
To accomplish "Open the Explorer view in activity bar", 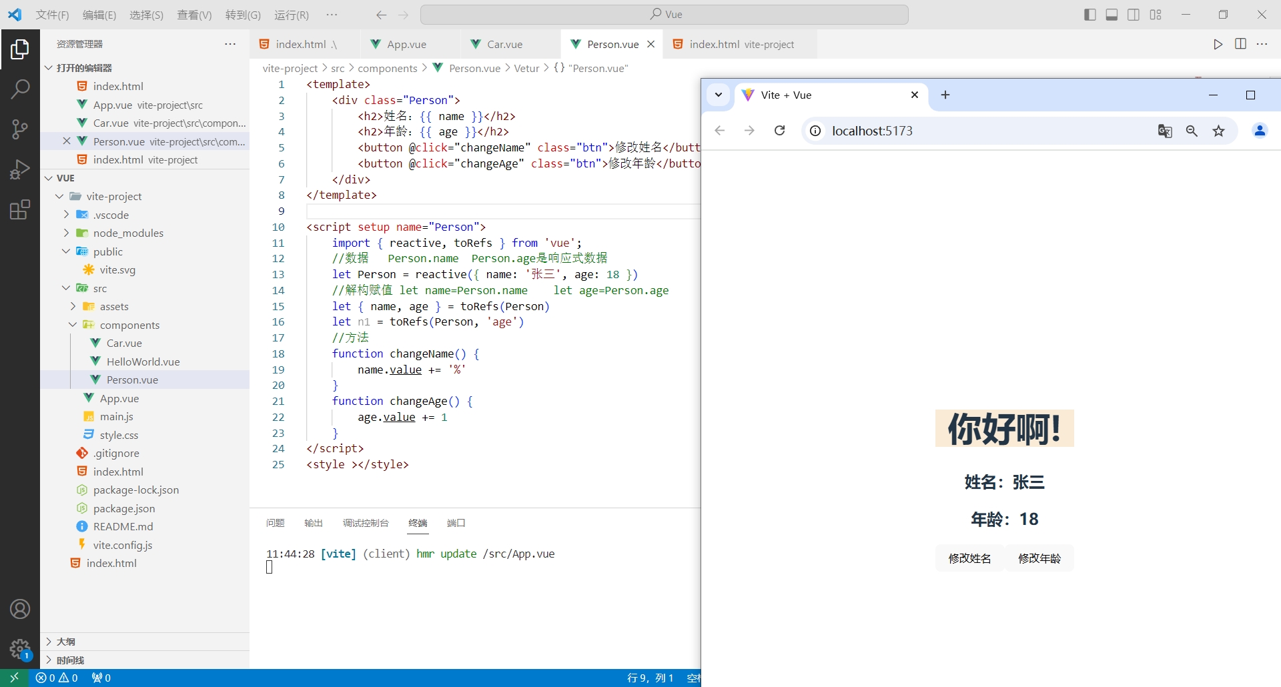I will [x=20, y=49].
